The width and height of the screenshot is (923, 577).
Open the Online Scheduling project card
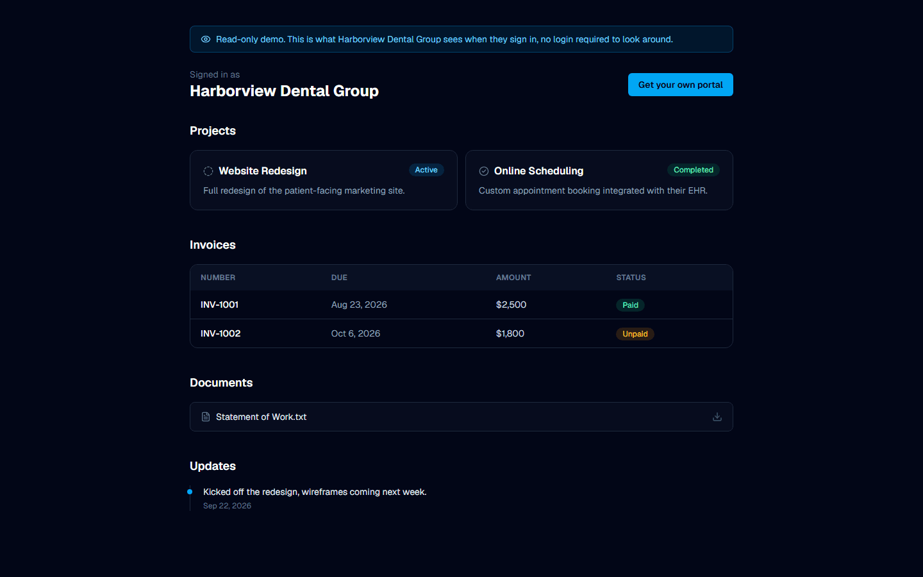point(599,180)
